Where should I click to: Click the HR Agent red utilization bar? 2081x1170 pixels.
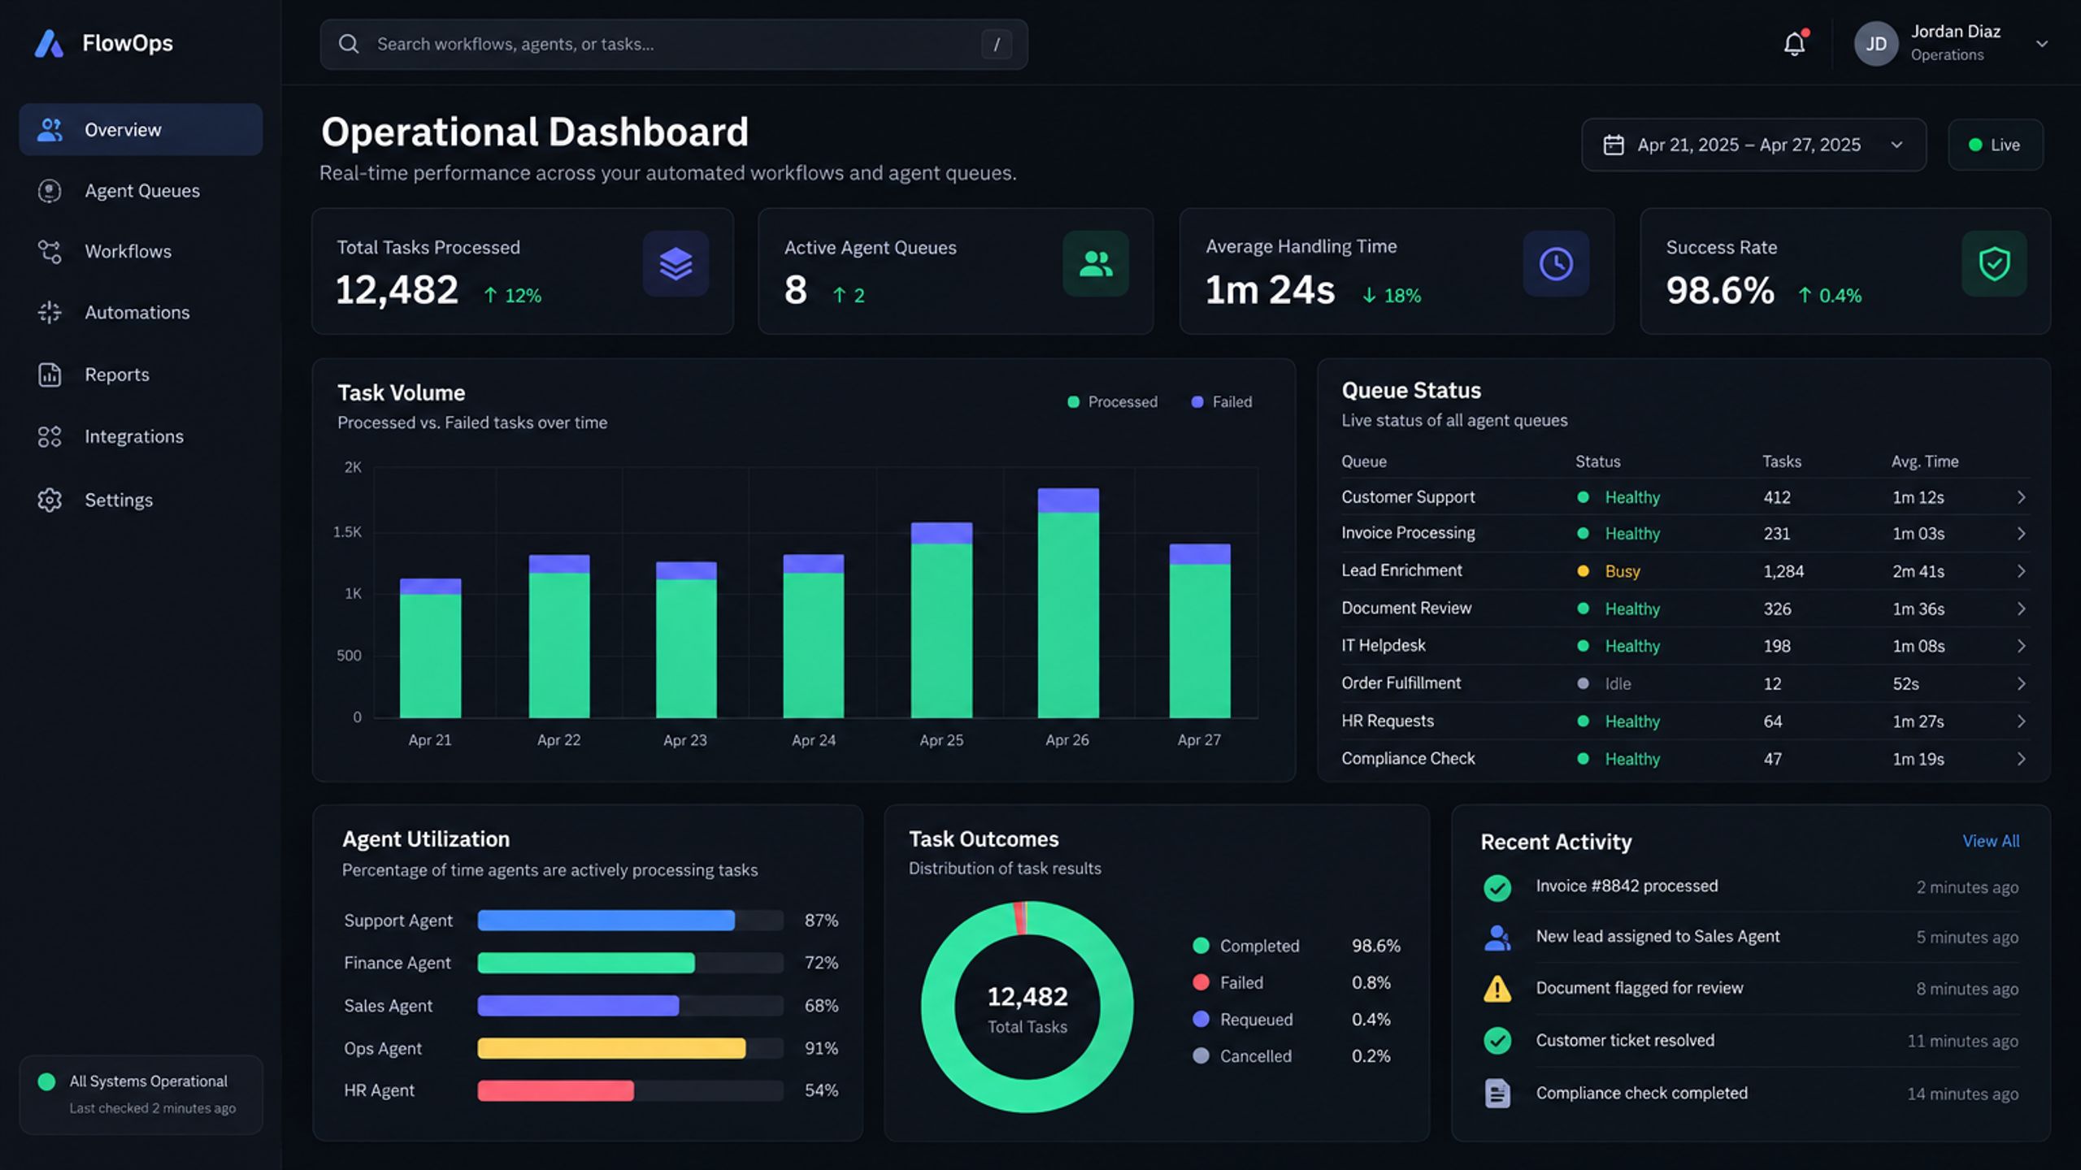[556, 1090]
